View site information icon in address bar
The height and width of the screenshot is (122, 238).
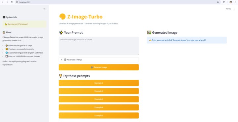[x=17, y=2]
